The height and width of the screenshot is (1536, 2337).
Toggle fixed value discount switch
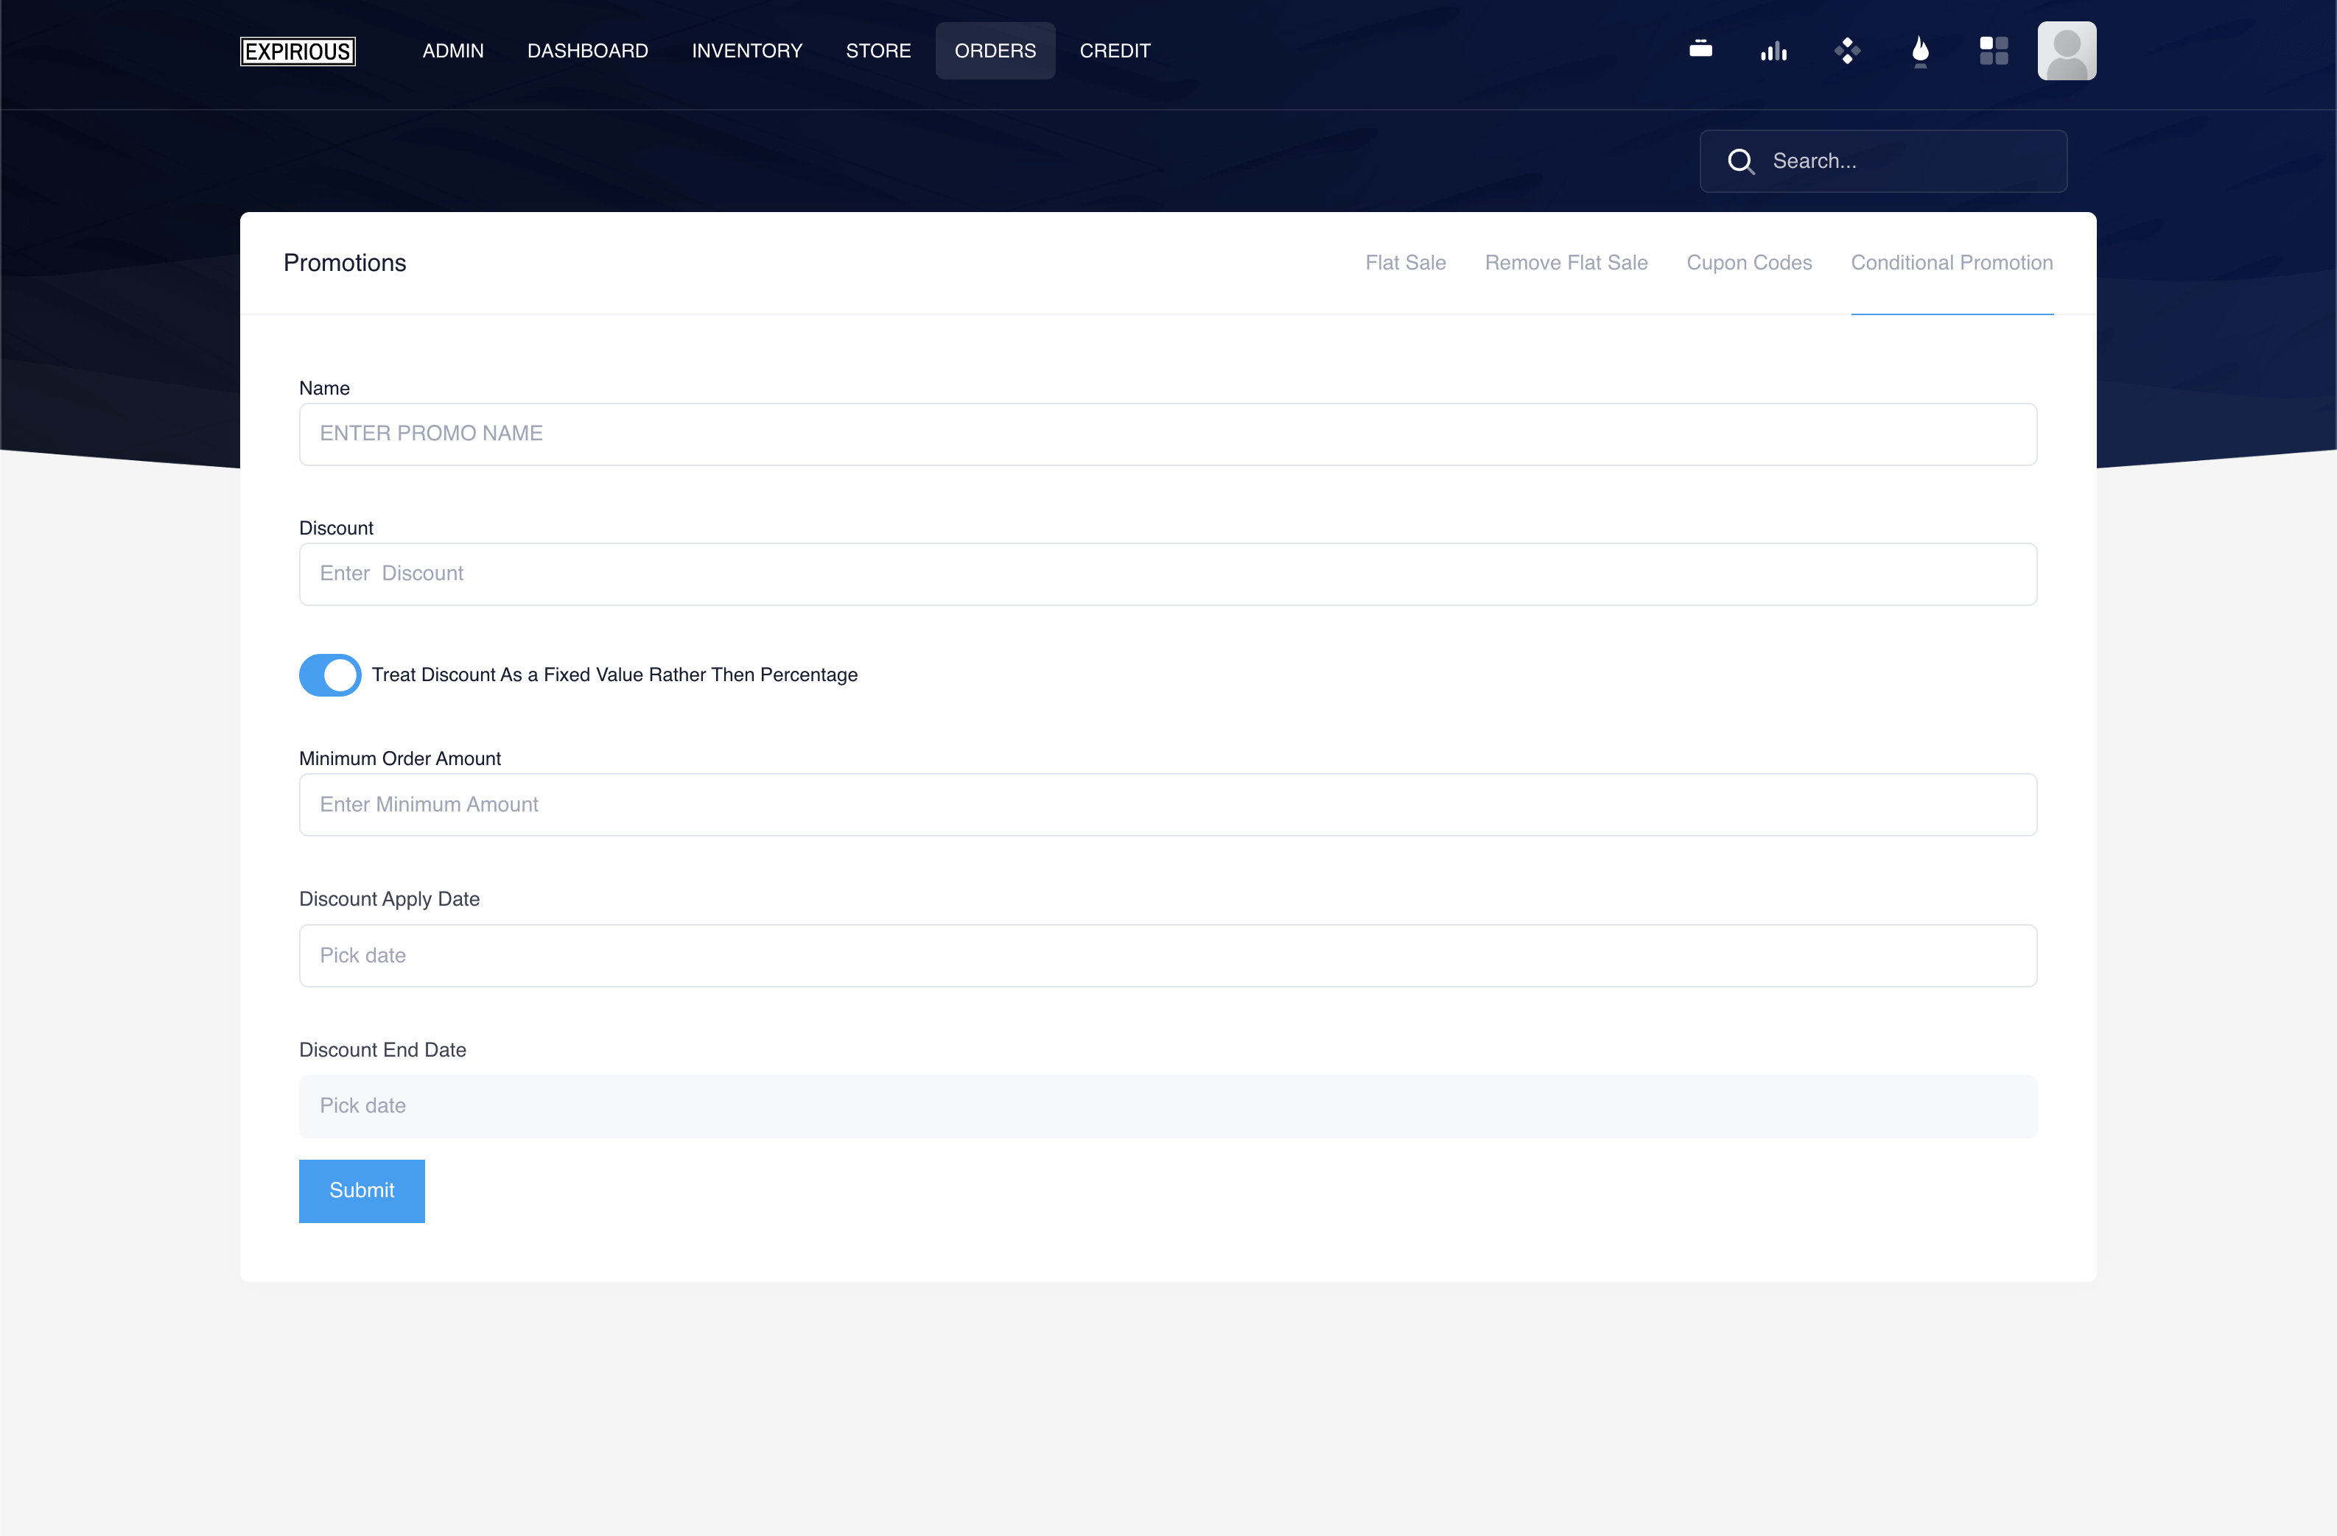pyautogui.click(x=330, y=675)
